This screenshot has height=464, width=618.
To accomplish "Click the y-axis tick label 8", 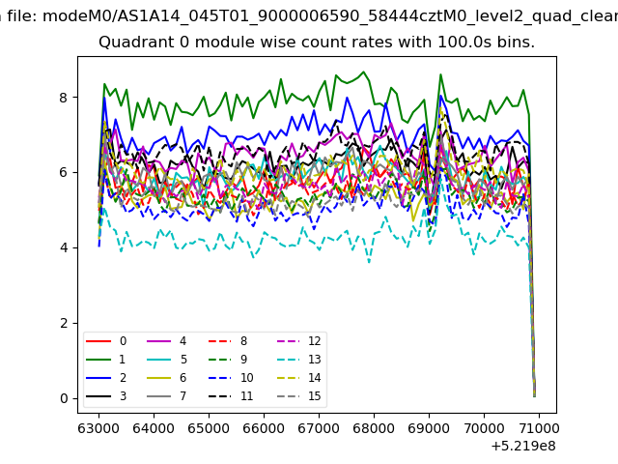I will pos(64,98).
